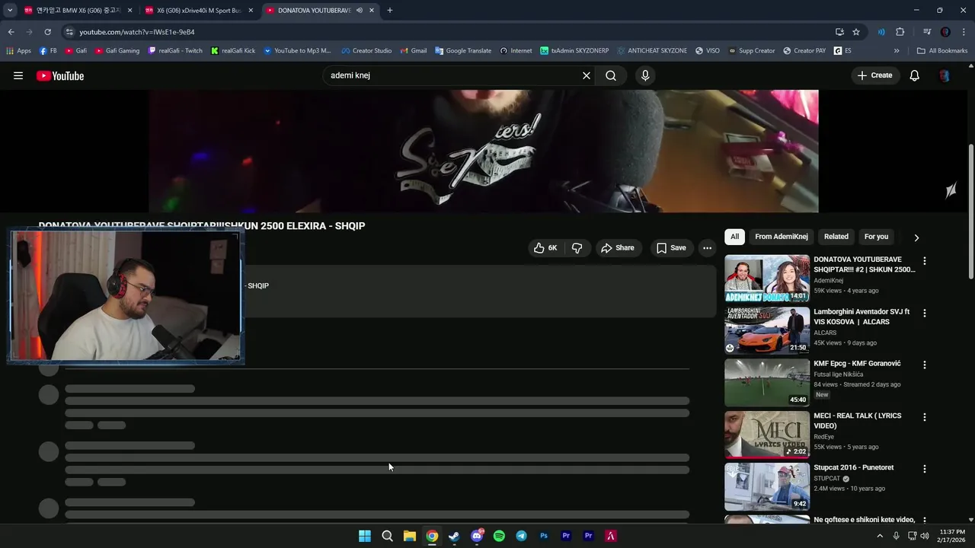The width and height of the screenshot is (975, 548).
Task: Open more actions menu beside Save
Action: coord(707,247)
